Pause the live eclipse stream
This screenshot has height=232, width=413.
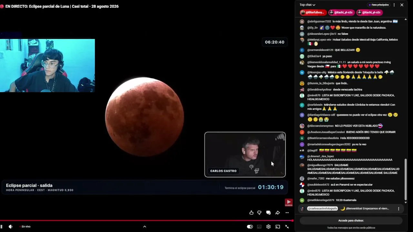point(1,227)
